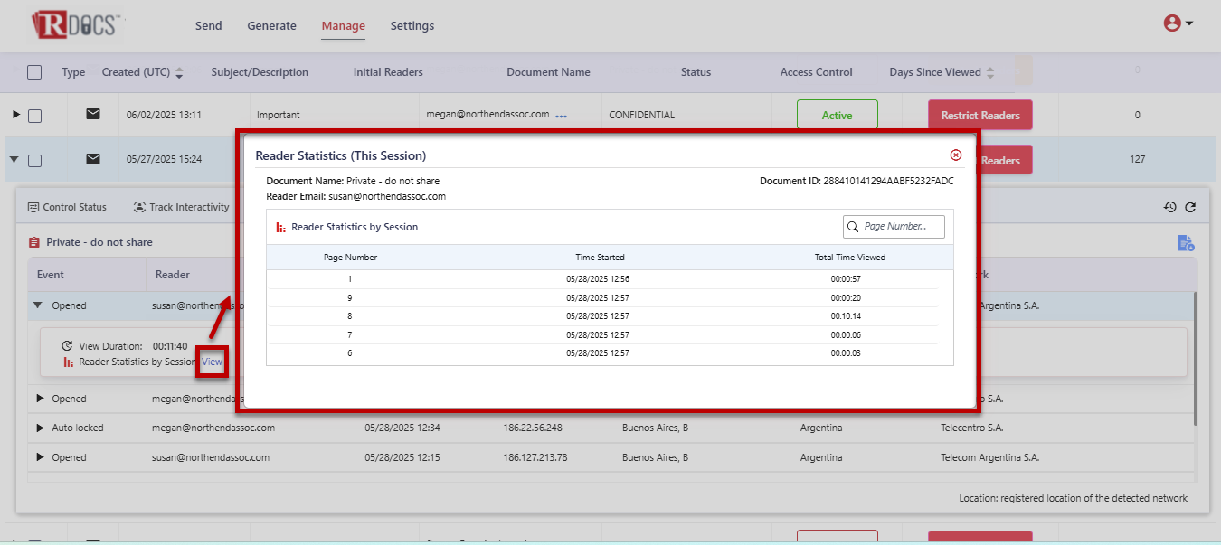Toggle the select-all checkbox in header

tap(34, 72)
